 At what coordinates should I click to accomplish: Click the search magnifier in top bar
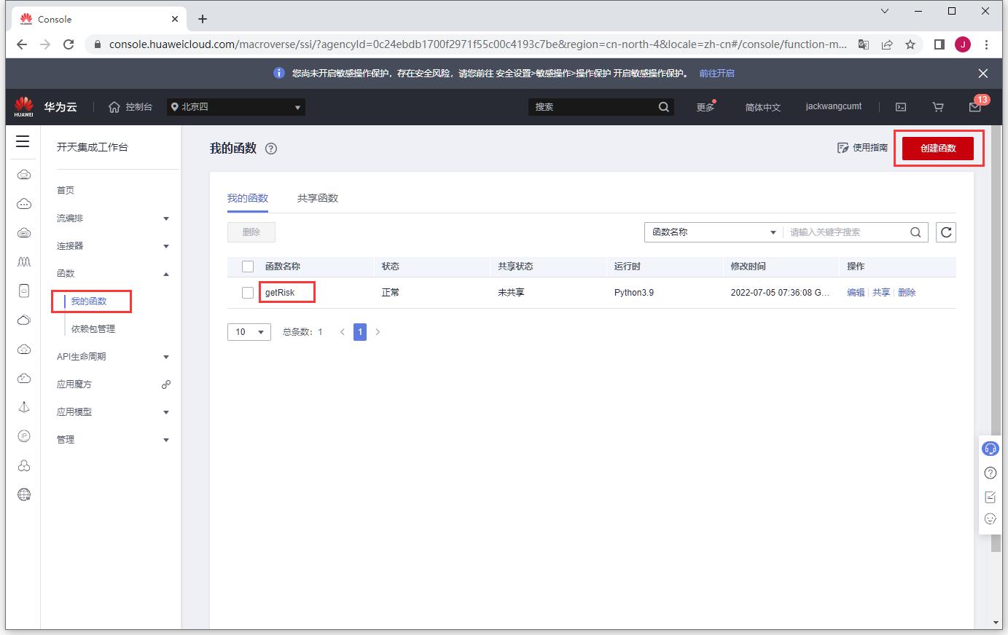tap(663, 107)
